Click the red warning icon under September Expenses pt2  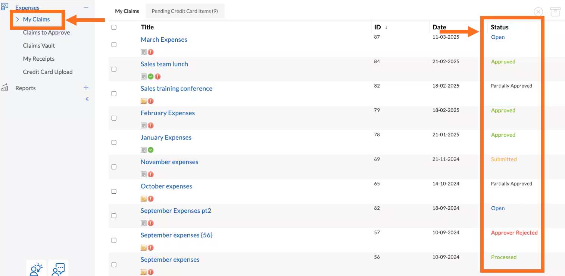[x=151, y=223]
